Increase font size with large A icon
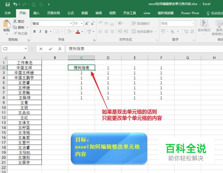Screen dimensions: 223x173 [x=86, y=23]
